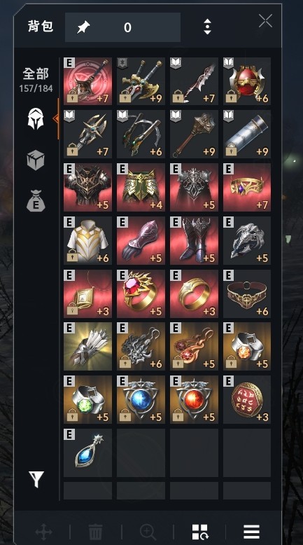Click the empty slot beside the pendant
The width and height of the screenshot is (303, 545).
point(141,453)
